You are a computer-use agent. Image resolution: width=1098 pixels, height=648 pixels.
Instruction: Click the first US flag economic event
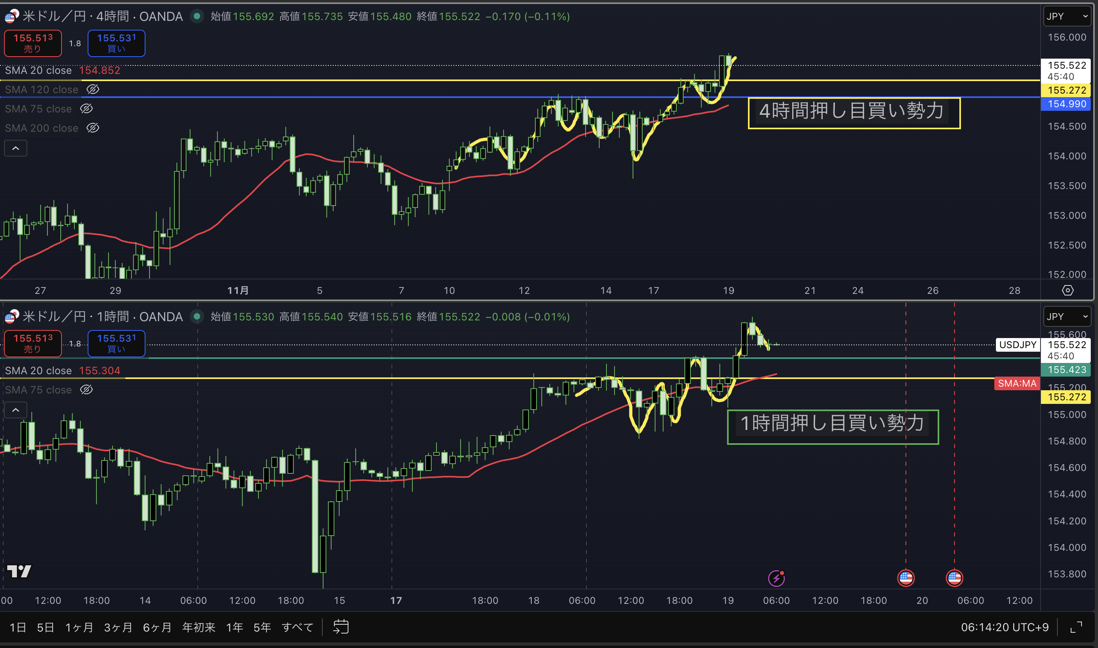click(x=905, y=578)
